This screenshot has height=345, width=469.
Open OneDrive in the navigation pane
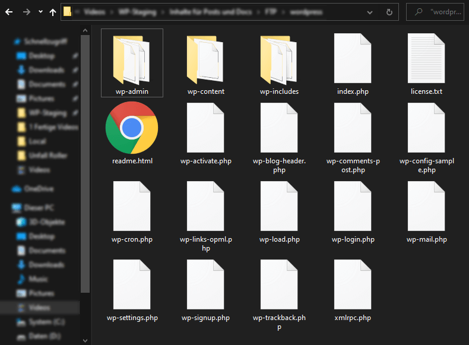coord(33,189)
